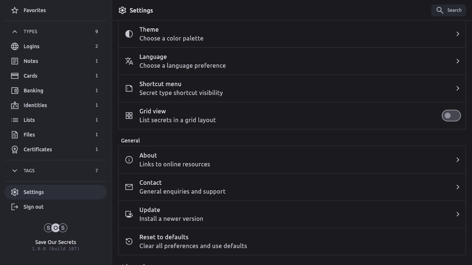
Task: Select Notes in the sidebar
Action: 31,61
